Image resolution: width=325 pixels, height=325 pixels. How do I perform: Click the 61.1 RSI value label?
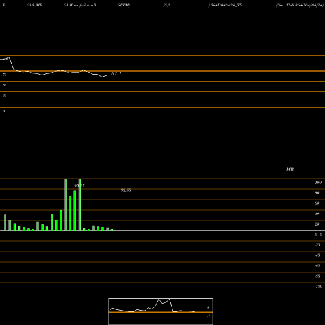pos(116,74)
